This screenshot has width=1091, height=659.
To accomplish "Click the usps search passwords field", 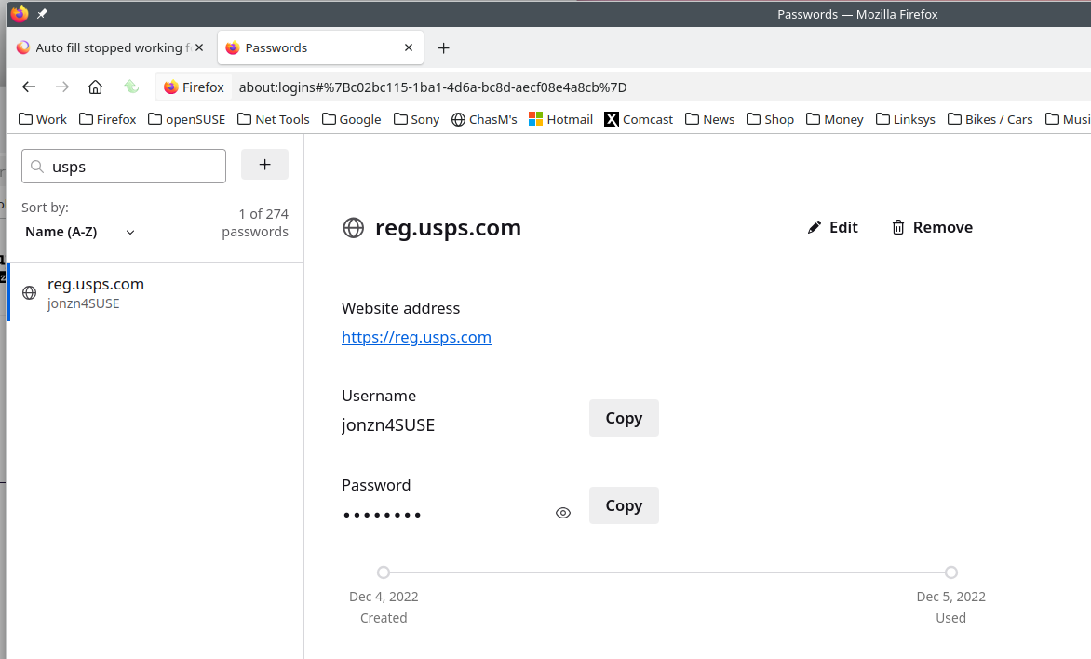I will [124, 167].
